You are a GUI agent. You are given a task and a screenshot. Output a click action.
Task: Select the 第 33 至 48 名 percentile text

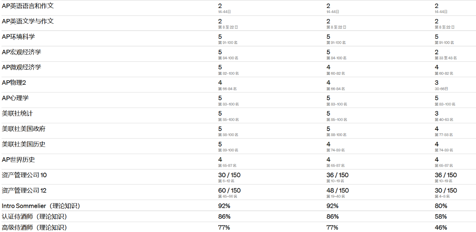[445, 58]
